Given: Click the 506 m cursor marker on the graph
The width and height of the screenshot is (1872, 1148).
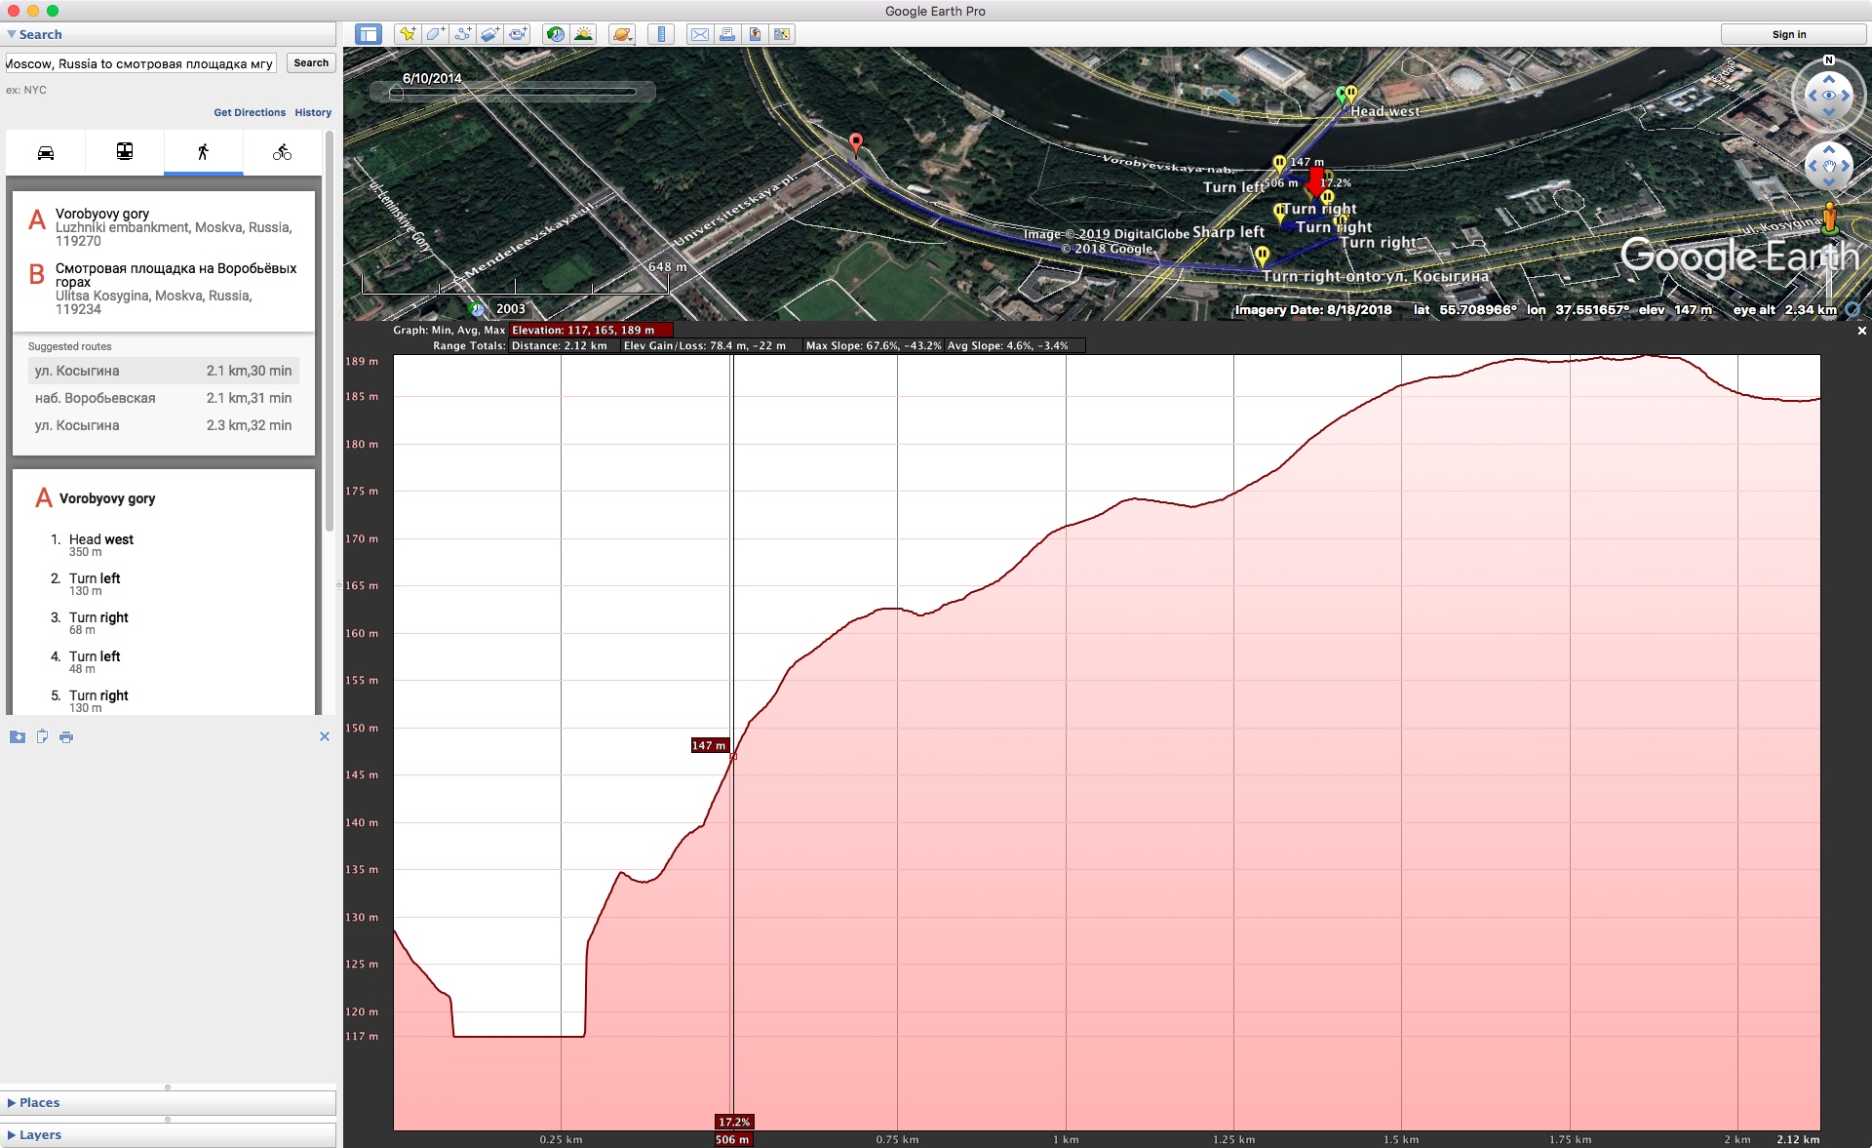Looking at the screenshot, I should point(732,1139).
